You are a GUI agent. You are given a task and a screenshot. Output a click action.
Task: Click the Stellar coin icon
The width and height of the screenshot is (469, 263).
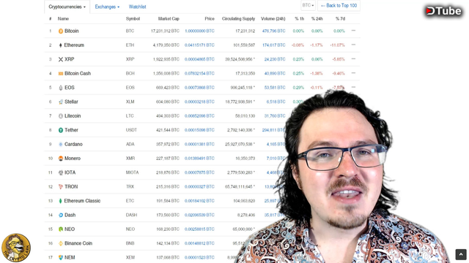pyautogui.click(x=61, y=102)
